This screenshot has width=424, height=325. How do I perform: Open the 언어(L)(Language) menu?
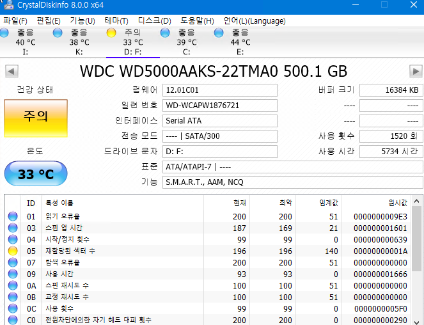[x=255, y=21]
